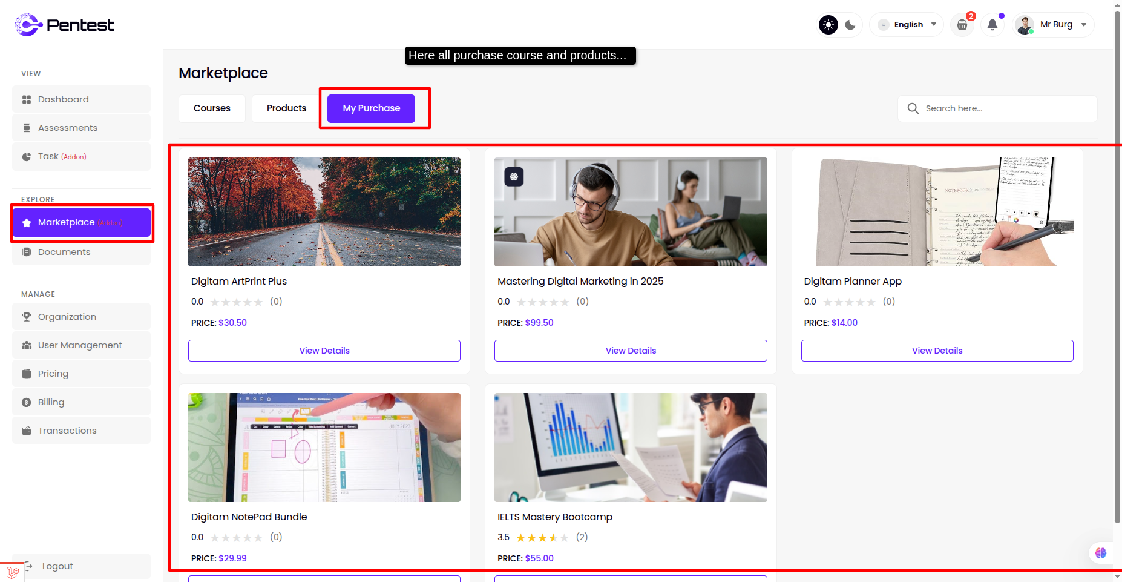Switch to the Courses tab

pyautogui.click(x=212, y=108)
